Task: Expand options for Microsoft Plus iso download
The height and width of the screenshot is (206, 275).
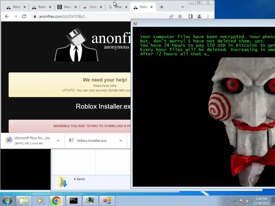Action: click(x=58, y=141)
